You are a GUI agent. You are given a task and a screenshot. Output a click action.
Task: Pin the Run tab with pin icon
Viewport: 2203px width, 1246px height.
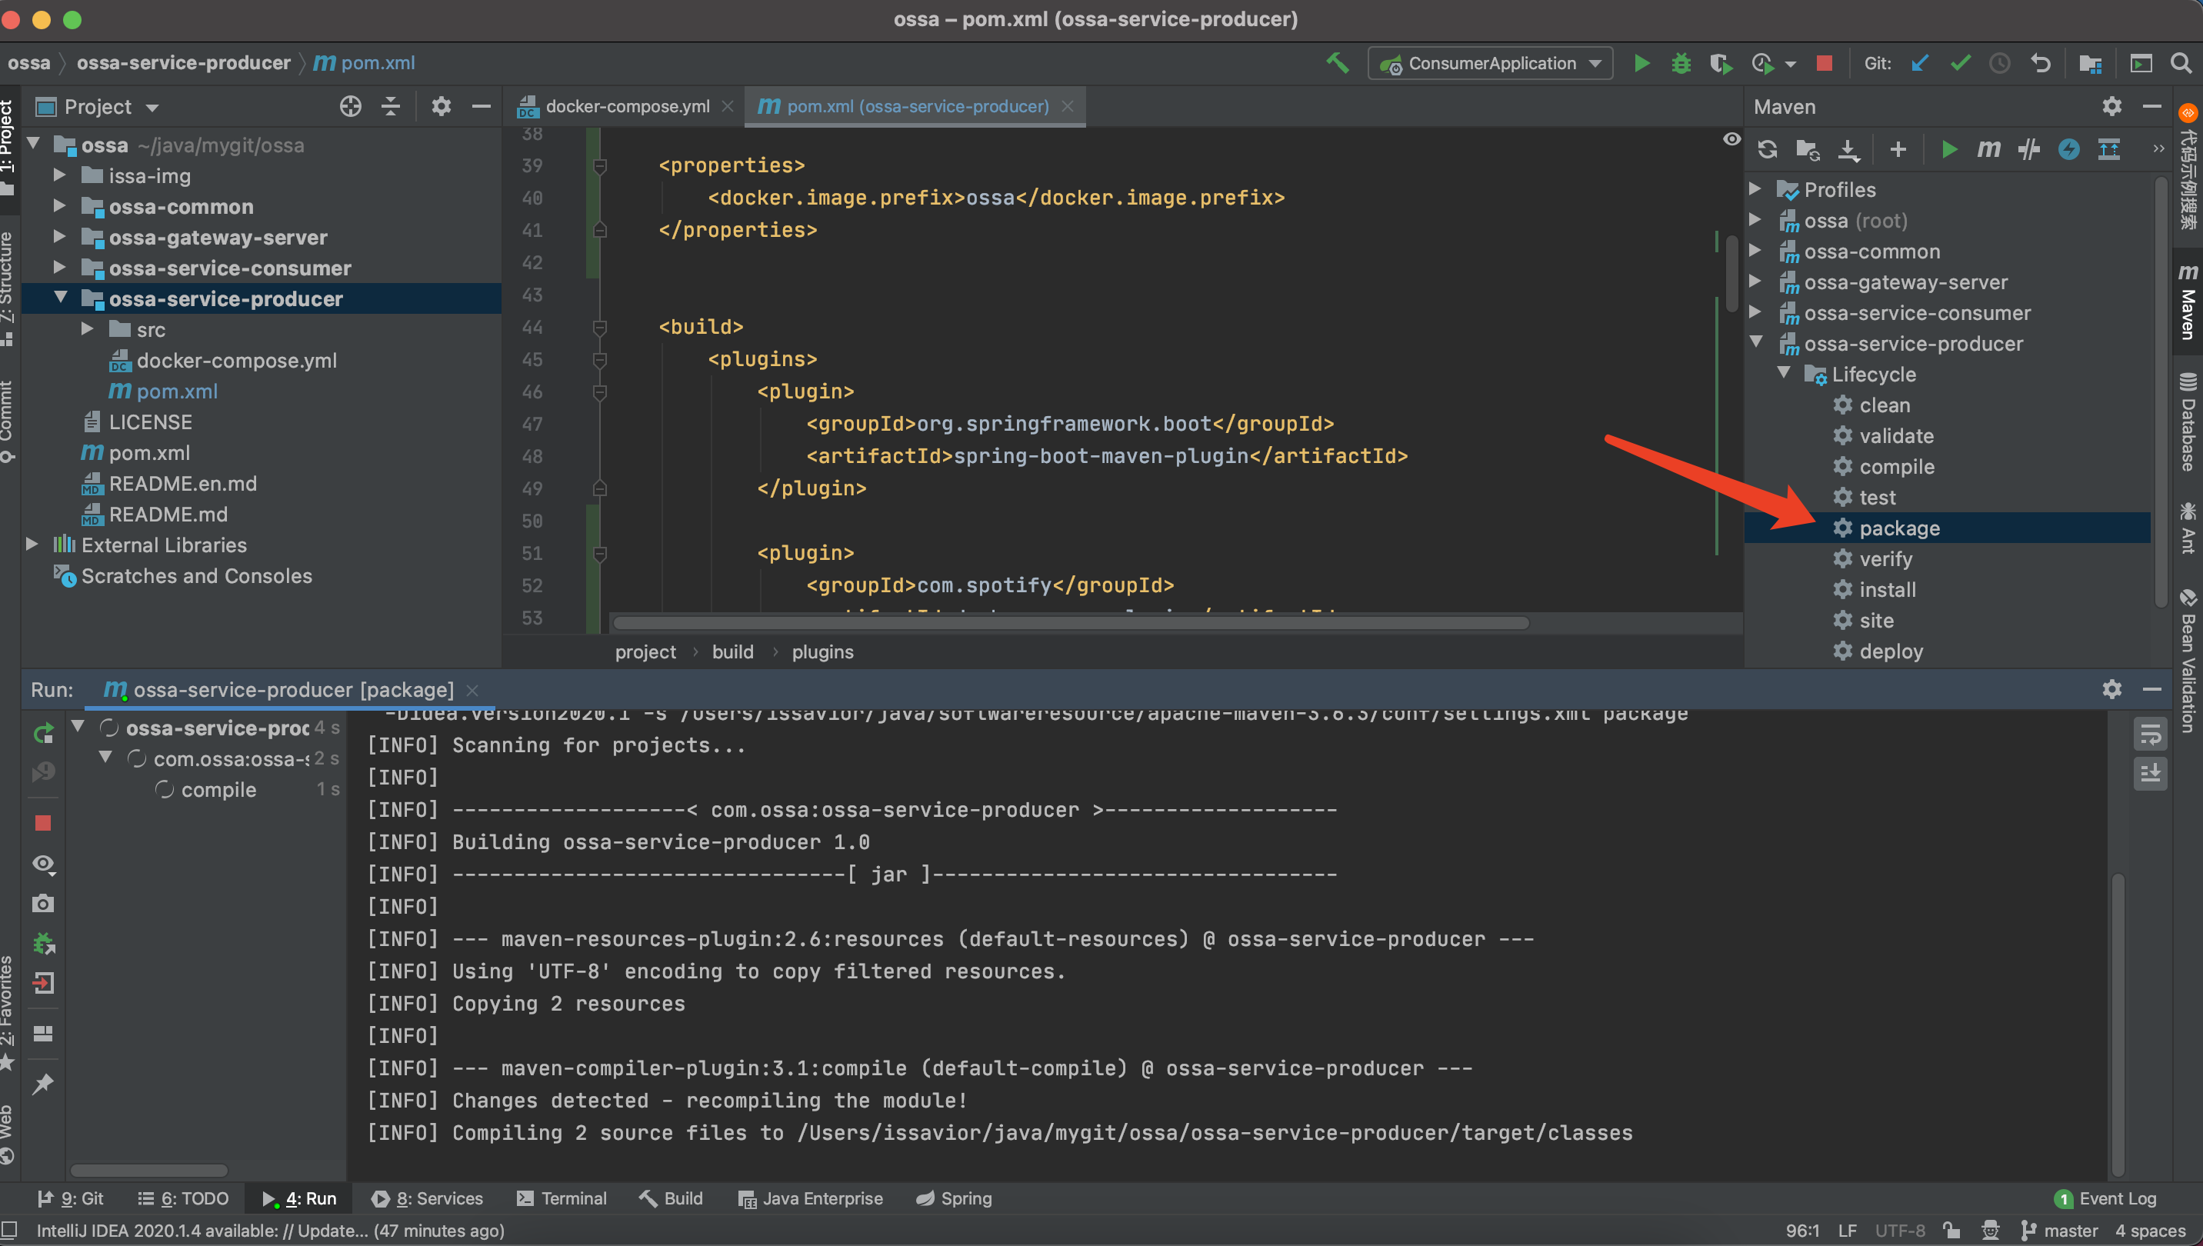pyautogui.click(x=43, y=1084)
